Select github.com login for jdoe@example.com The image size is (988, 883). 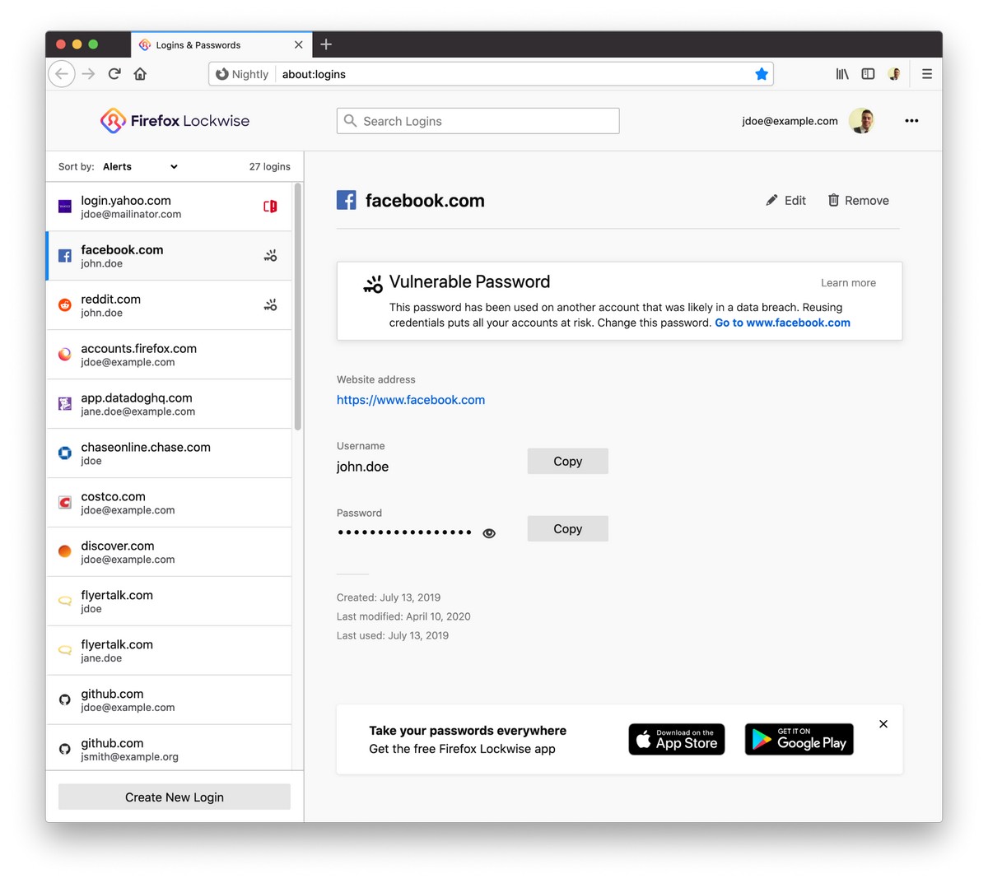coord(169,700)
